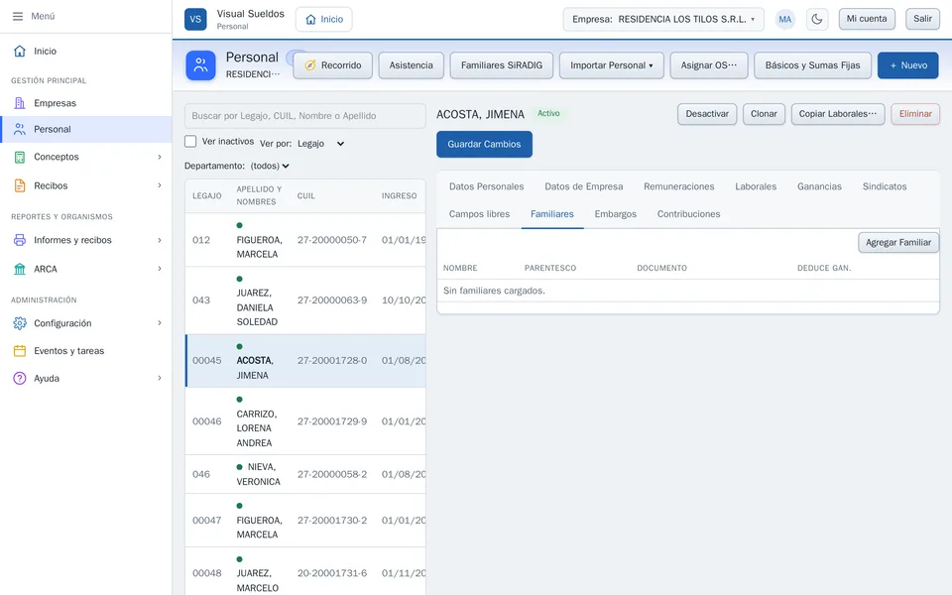Select the NIEVA, VERONICA employee row

point(305,474)
